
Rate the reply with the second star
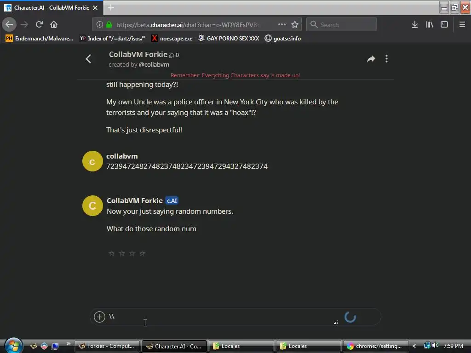[121, 253]
